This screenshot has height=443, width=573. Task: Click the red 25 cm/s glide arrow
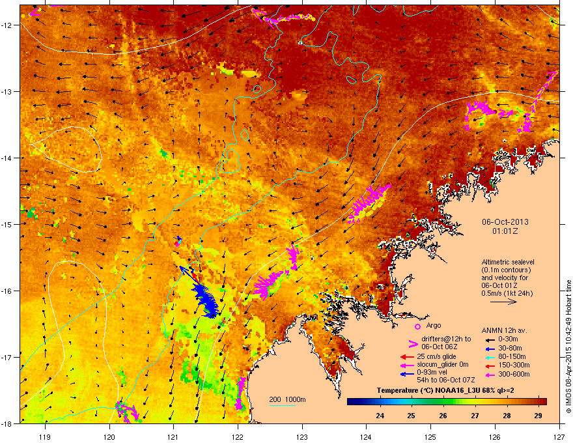tap(407, 357)
